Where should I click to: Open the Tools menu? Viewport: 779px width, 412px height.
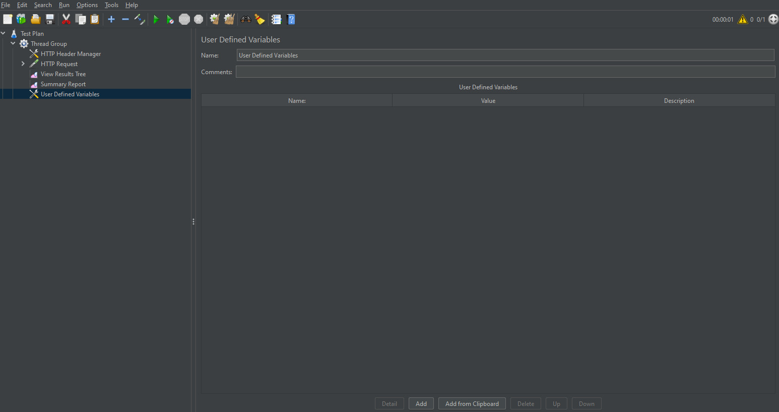(111, 5)
